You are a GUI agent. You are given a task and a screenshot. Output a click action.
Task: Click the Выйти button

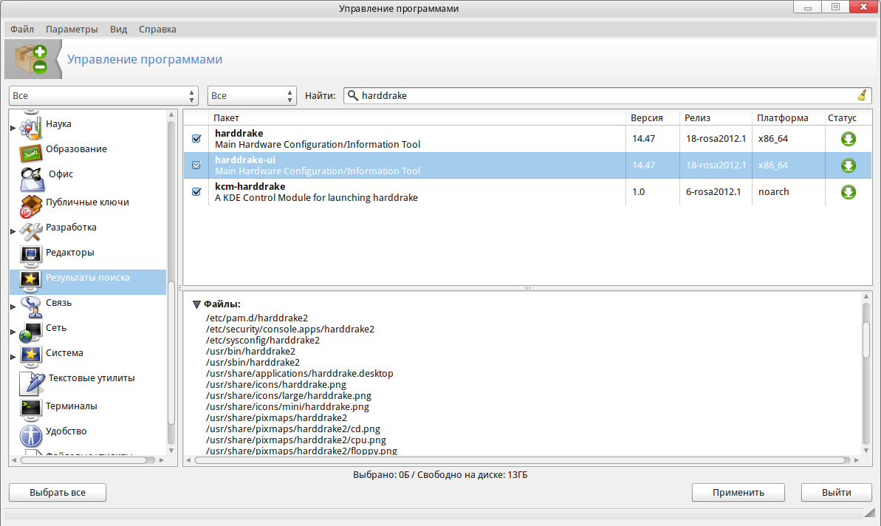coord(836,492)
